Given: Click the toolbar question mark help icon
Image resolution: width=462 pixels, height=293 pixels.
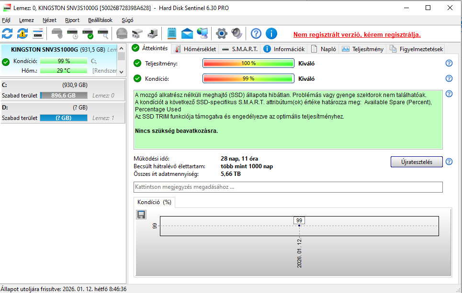Looking at the screenshot, I should pos(256,33).
